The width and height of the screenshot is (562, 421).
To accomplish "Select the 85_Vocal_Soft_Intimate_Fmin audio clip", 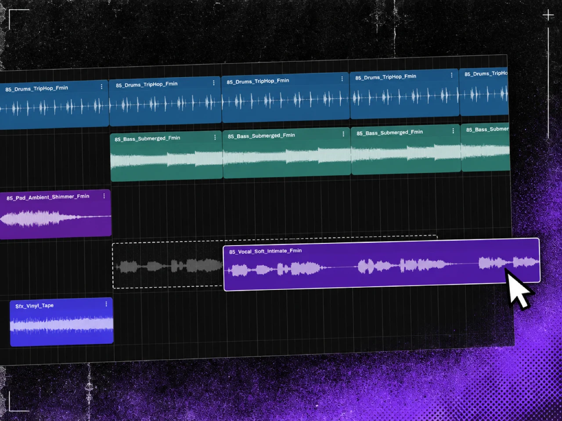I will pyautogui.click(x=382, y=264).
